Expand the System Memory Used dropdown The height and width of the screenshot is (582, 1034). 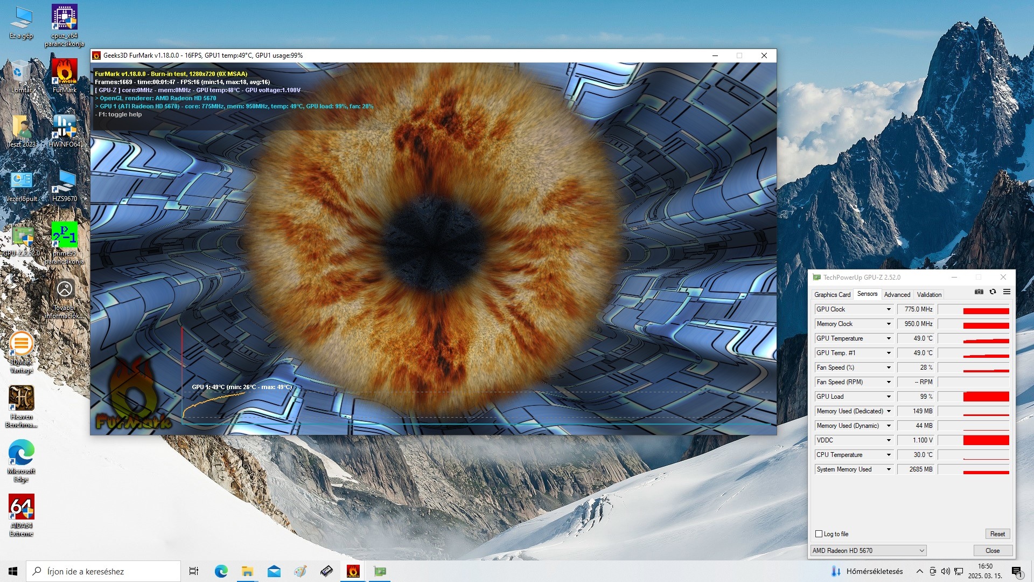(x=889, y=469)
